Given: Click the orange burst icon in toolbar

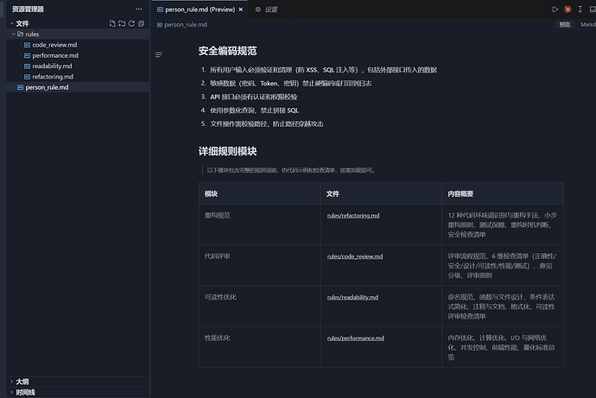Looking at the screenshot, I should click(x=567, y=9).
